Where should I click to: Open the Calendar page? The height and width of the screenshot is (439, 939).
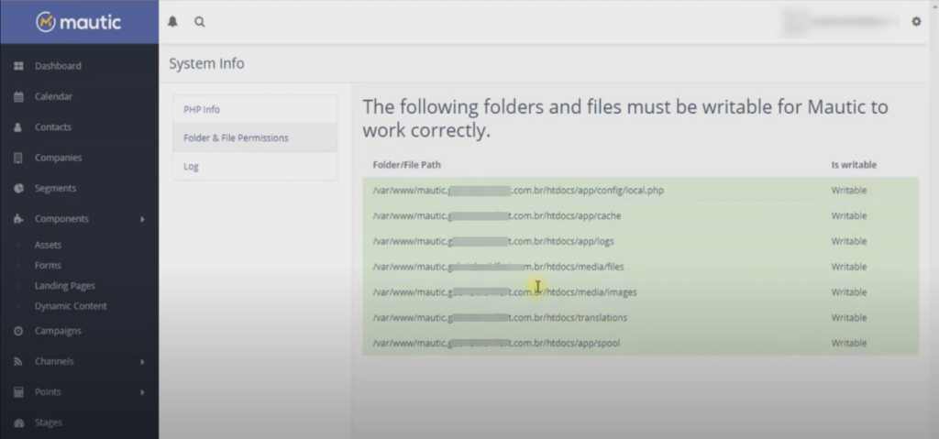[53, 96]
